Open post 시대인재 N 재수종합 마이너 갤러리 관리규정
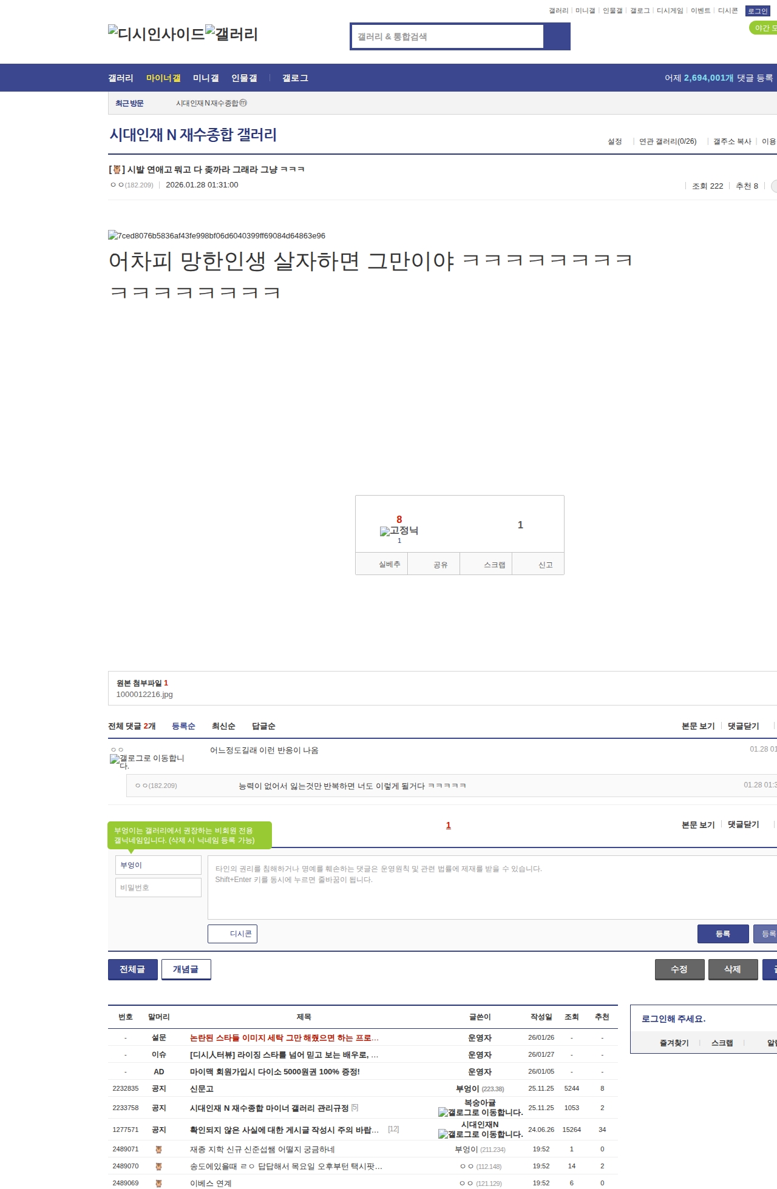Screen dimensions: 777x1189 (x=270, y=1108)
